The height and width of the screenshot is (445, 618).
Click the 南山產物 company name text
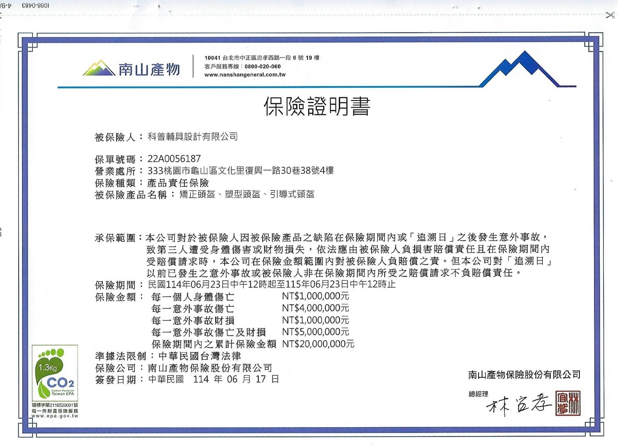click(x=149, y=70)
